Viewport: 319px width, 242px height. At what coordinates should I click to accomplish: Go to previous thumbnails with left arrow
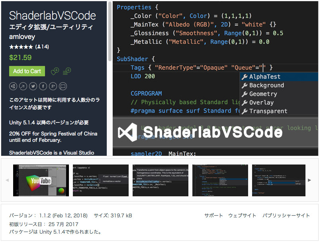point(7,180)
